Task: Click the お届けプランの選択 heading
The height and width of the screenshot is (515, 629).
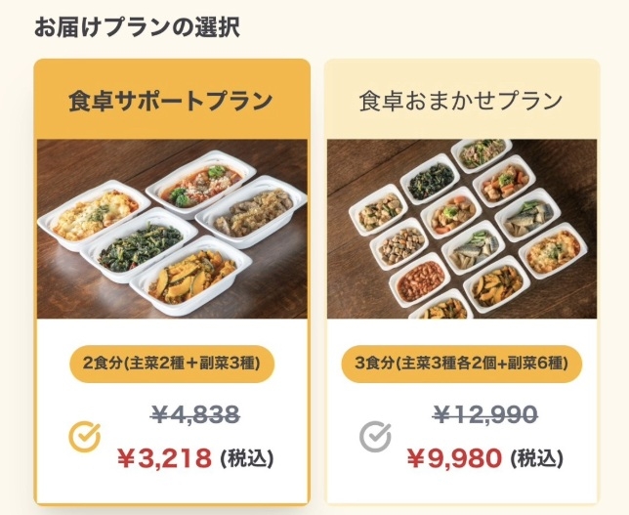Action: (x=137, y=26)
